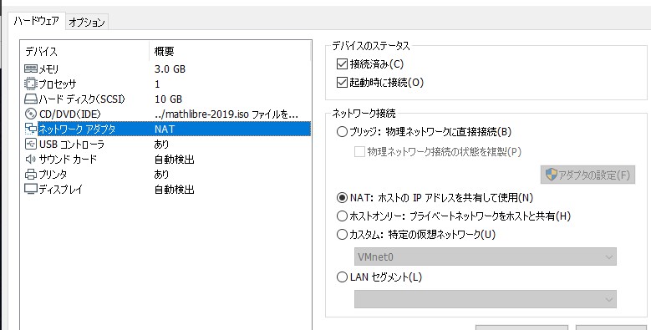The image size is (651, 330).
Task: Select the USB controller icon
Action: (31, 144)
